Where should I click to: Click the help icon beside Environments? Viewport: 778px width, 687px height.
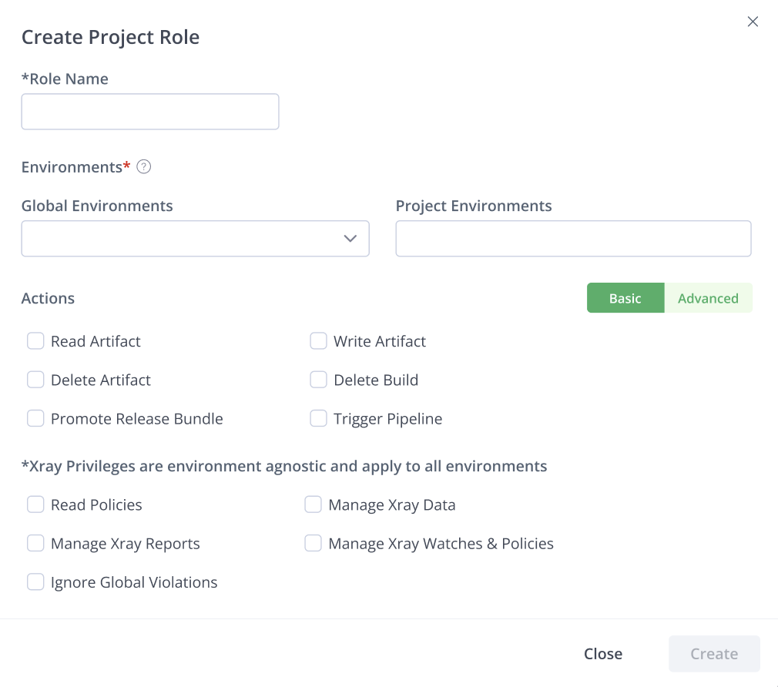point(143,166)
